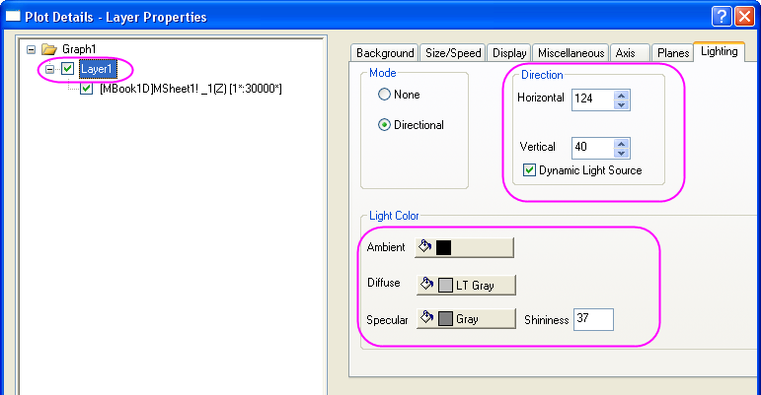The width and height of the screenshot is (761, 395).
Task: Click the Help question mark button
Action: point(722,16)
